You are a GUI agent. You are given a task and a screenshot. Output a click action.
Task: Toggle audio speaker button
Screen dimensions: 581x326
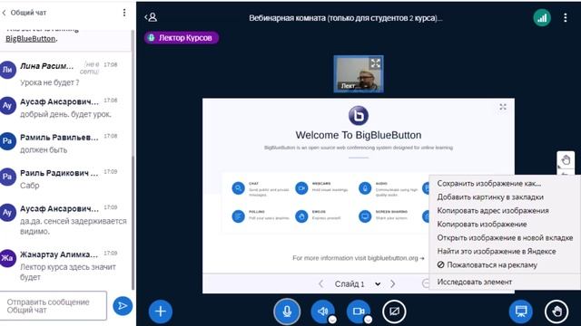322,312
